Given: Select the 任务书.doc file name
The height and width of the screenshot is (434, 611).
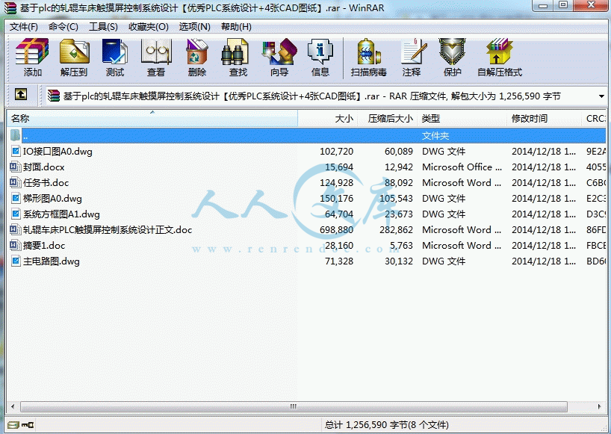Looking at the screenshot, I should (x=46, y=183).
